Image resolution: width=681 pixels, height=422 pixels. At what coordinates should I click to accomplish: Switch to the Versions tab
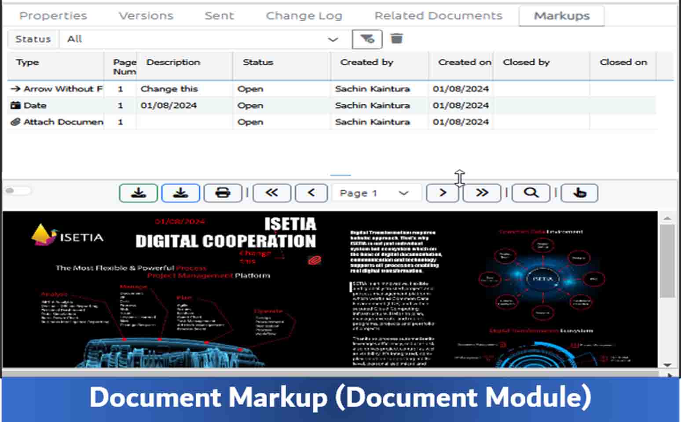(x=146, y=16)
